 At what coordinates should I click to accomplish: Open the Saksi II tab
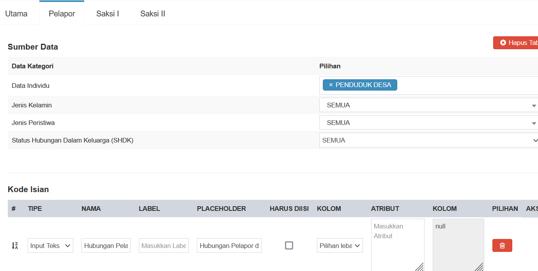tap(152, 13)
